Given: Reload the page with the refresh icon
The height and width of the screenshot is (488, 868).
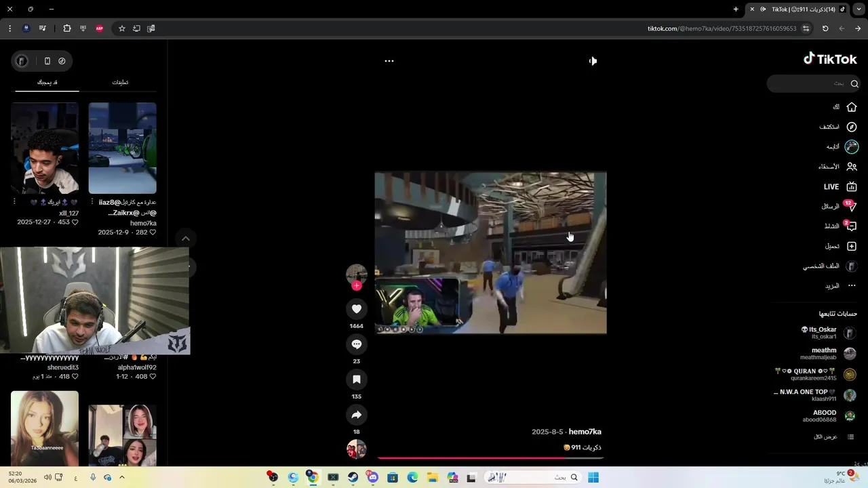Looking at the screenshot, I should 825,28.
